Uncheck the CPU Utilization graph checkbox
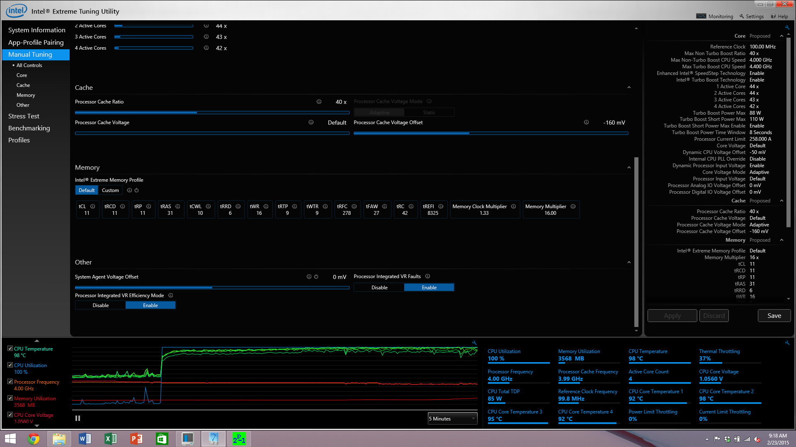 pos(10,365)
